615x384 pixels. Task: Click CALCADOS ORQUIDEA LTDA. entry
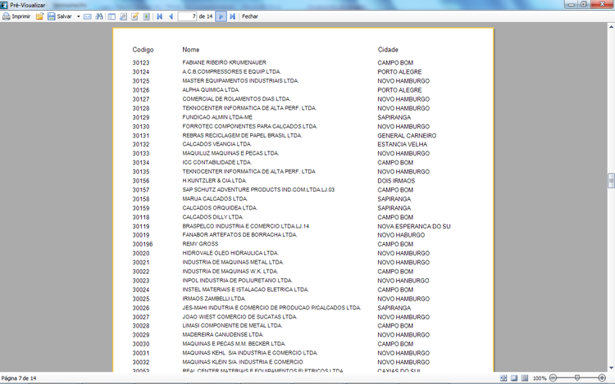(x=220, y=208)
